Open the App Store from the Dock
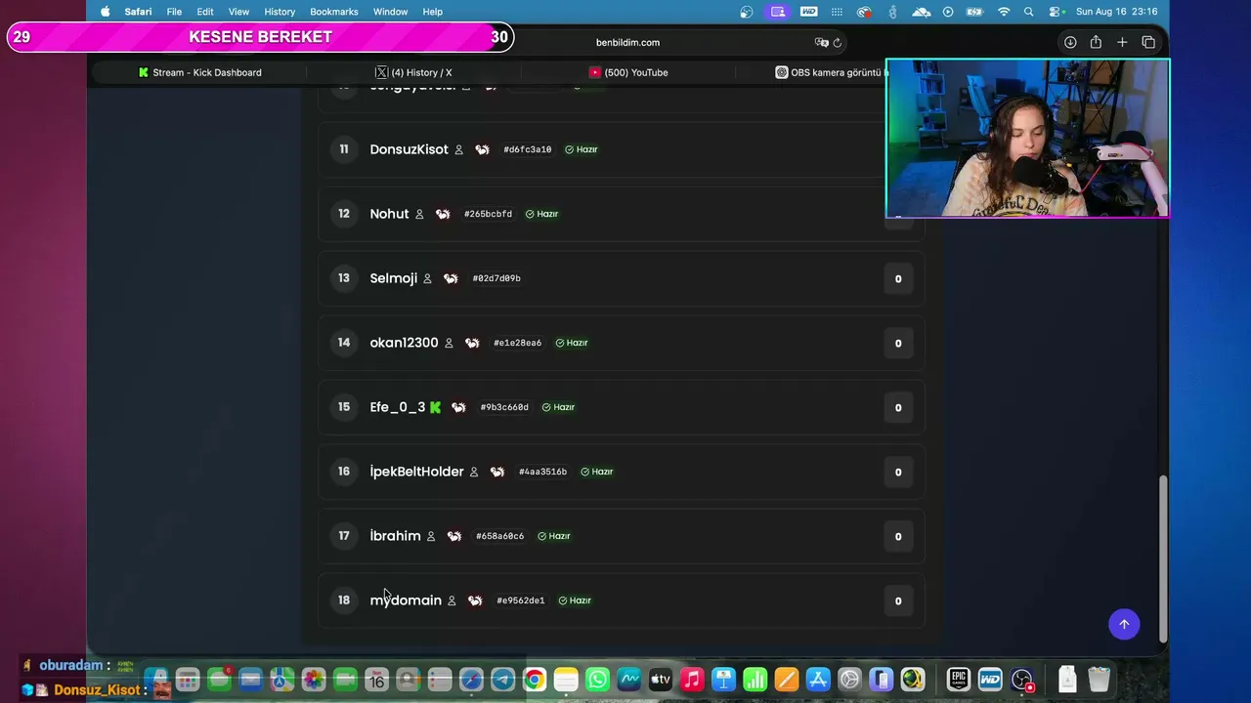 pos(818,680)
